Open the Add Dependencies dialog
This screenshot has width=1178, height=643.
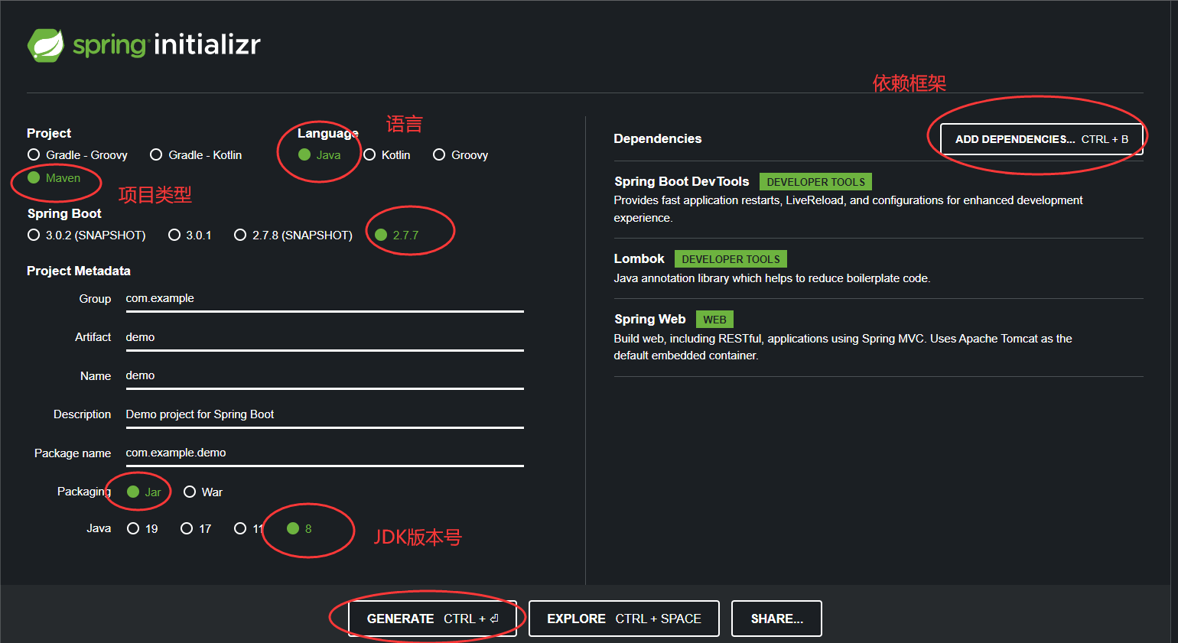(1042, 139)
